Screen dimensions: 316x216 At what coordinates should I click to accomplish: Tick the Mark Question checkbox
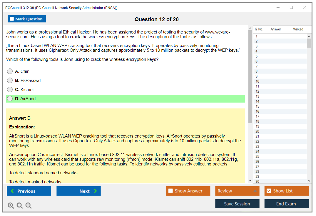pyautogui.click(x=12, y=19)
